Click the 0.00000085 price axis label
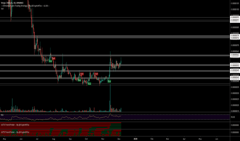The height and width of the screenshot is (141, 240). point(235,27)
